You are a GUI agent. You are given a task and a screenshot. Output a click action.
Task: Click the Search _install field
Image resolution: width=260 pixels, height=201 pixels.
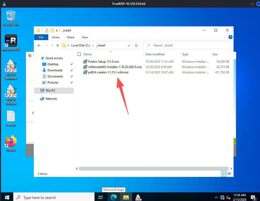click(187, 45)
